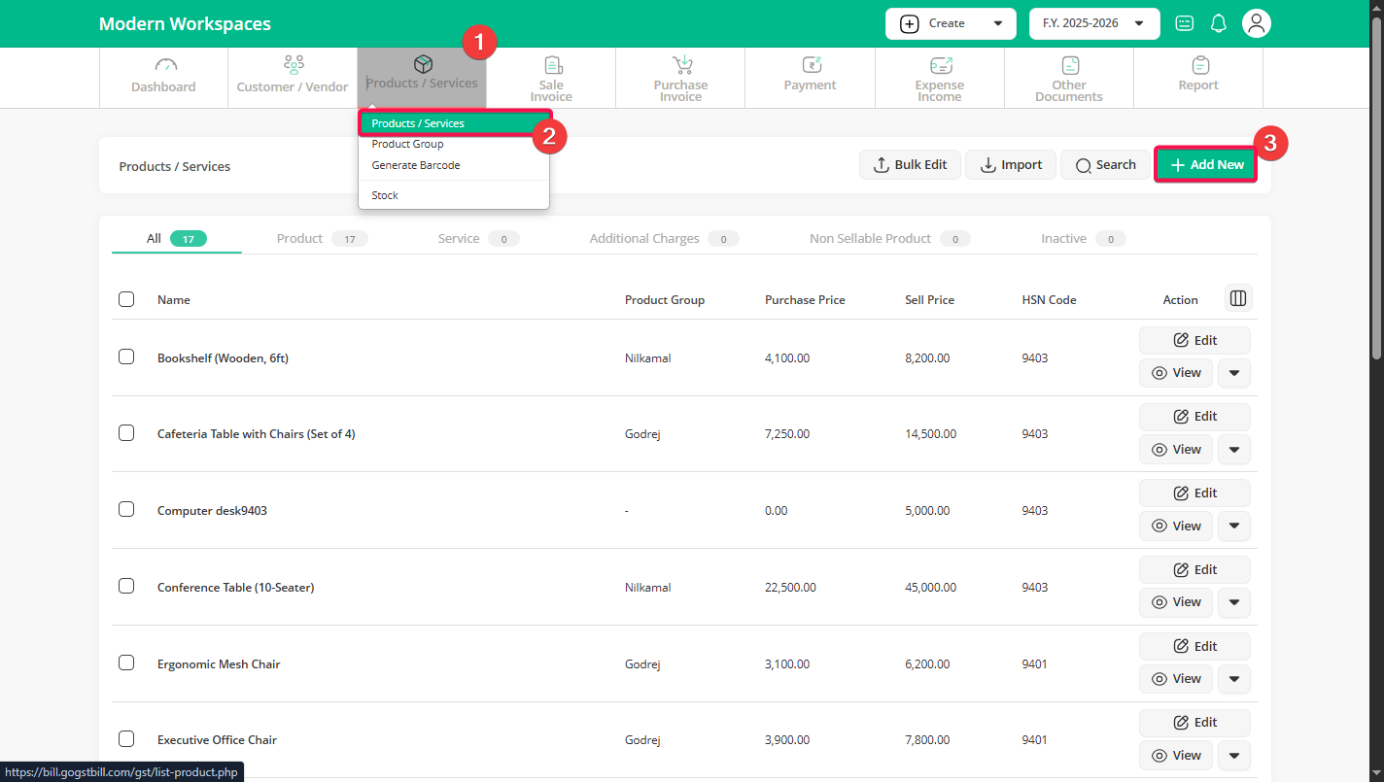Open the Report icon in navigation
1384x782 pixels.
(x=1199, y=65)
